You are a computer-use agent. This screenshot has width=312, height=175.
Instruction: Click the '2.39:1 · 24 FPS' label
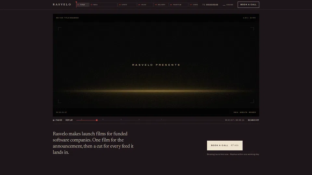(x=249, y=18)
